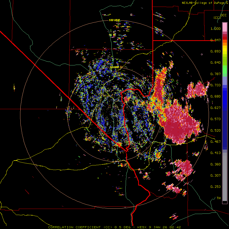
Task: Click the 0.627 scale value
Action: pos(216,108)
